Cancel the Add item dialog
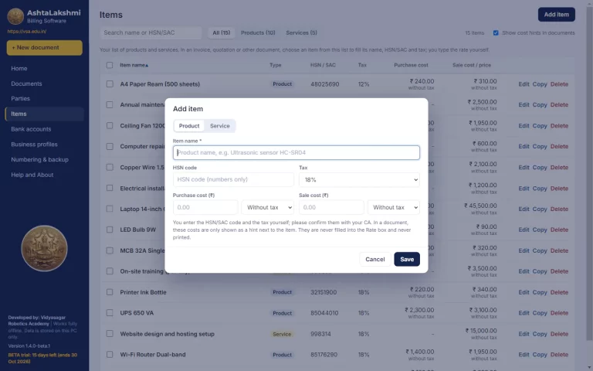Screen dimensions: 593x371 [x=374, y=260]
